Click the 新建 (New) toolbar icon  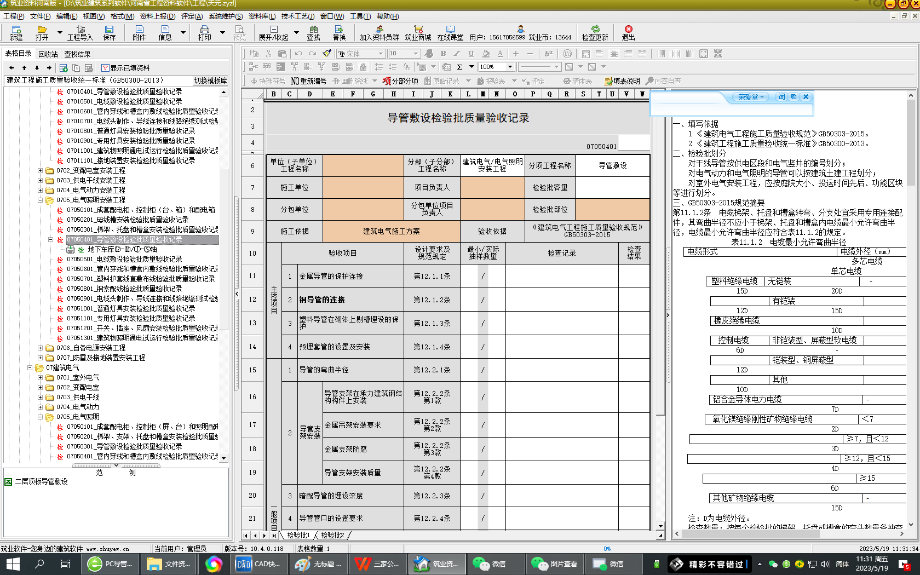pos(16,33)
